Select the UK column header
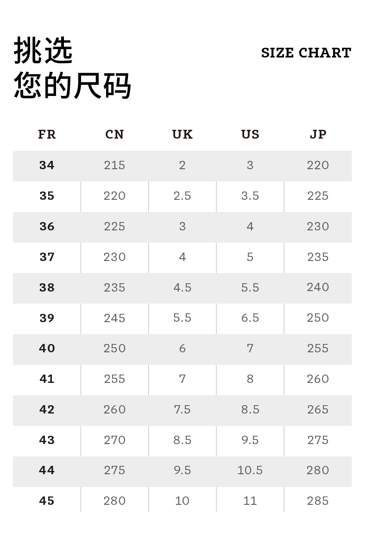Screen dimensions: 366x547 (x=182, y=134)
